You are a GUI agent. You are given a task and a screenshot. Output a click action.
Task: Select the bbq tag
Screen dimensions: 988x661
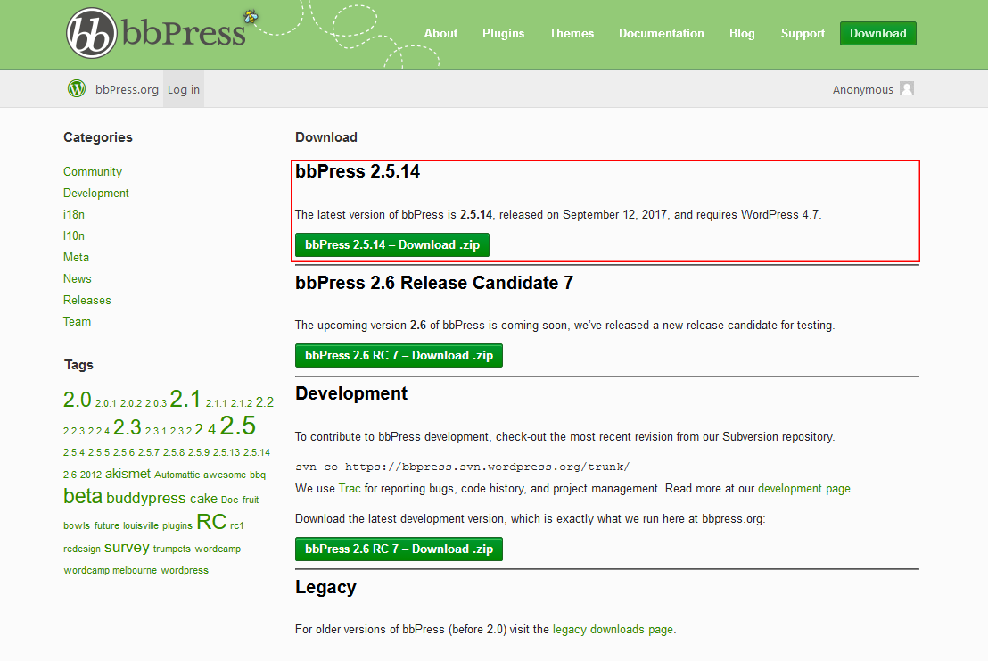(258, 475)
